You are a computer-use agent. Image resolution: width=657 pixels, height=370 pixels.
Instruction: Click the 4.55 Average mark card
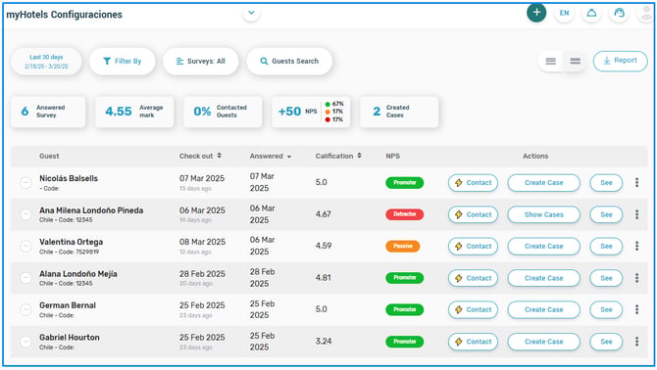[x=134, y=112]
